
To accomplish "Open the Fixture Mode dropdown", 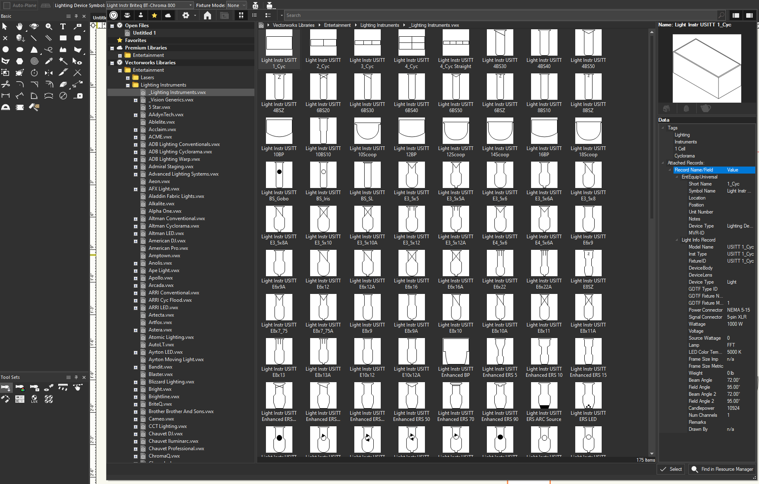I will point(237,5).
